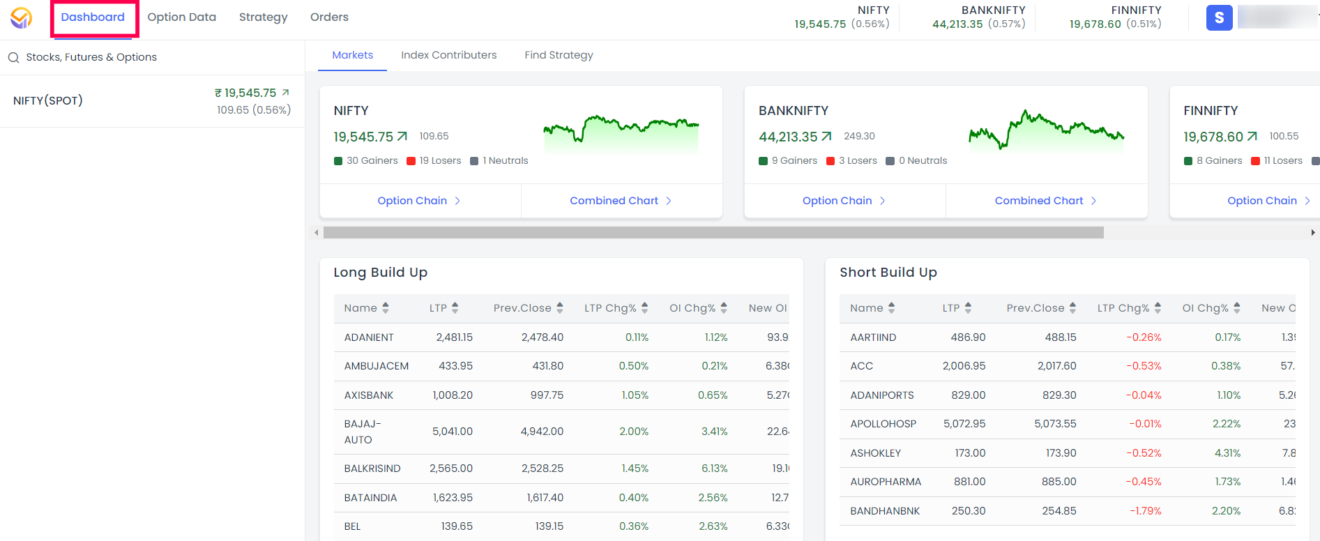
Task: Select AMBUJACEM row in Long Build Up
Action: (561, 366)
